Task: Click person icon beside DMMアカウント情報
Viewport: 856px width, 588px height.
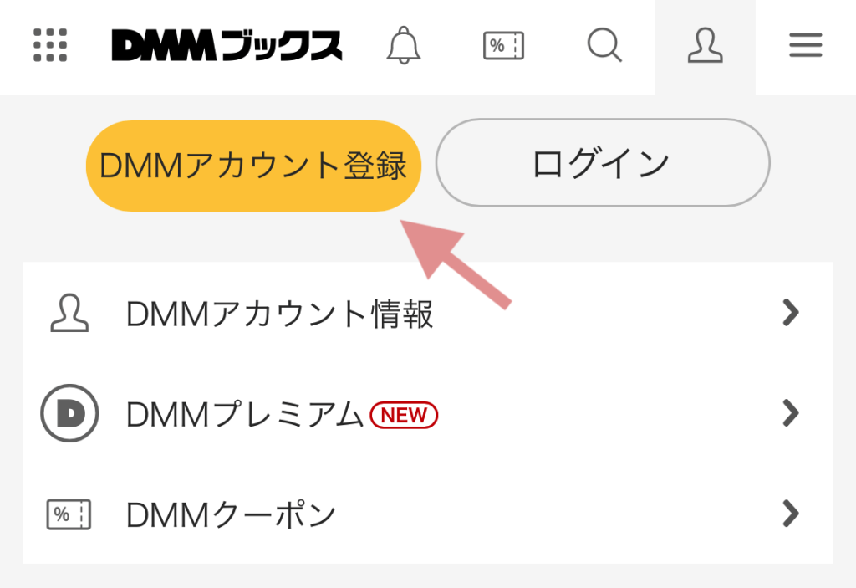Action: point(69,313)
